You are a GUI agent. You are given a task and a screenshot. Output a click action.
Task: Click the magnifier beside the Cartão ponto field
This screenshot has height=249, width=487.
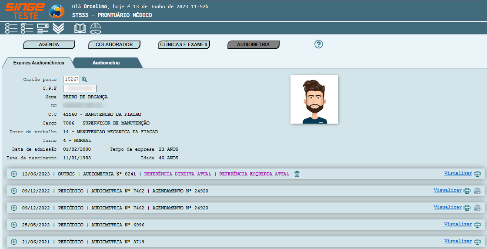coord(84,79)
